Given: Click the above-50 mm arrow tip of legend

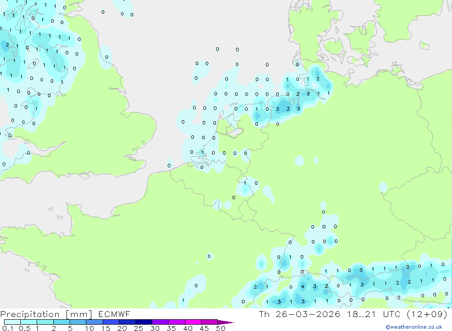Looking at the screenshot, I should pyautogui.click(x=226, y=322).
